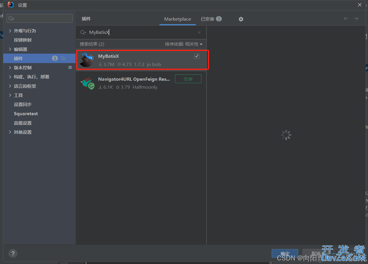
Task: Clear the MyBatisX search text with the X
Action: point(199,32)
